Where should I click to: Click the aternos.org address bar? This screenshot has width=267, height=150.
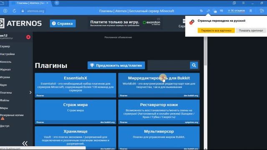35,11
